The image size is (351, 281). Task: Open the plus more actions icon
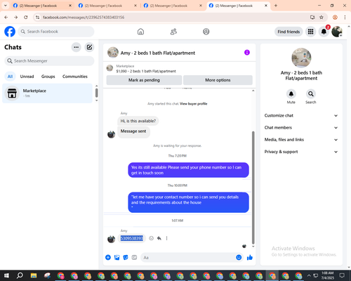point(108,258)
